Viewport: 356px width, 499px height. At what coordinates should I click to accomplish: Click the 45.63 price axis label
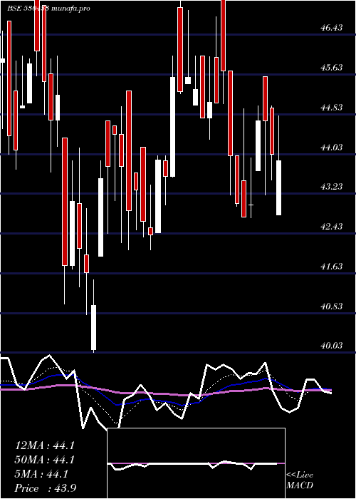(x=332, y=68)
